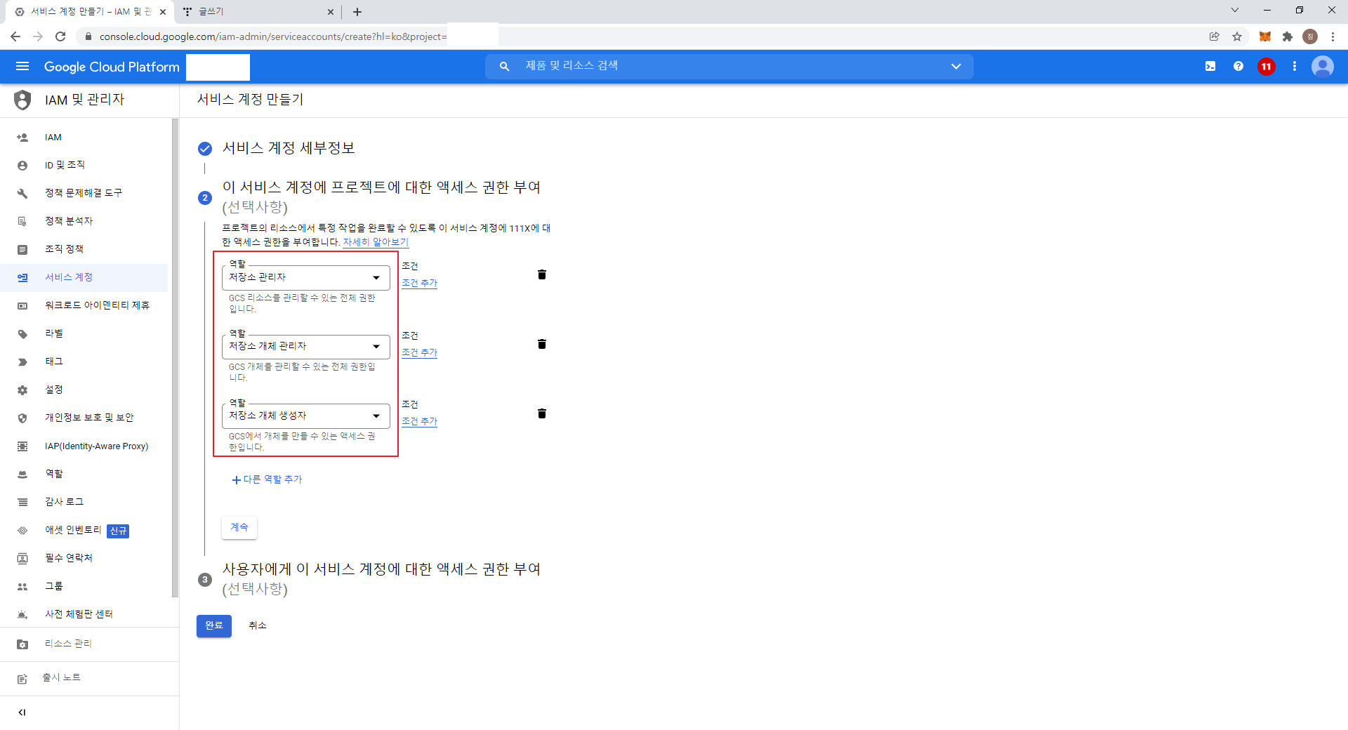Add another role with 다른 역할 추가
Viewport: 1348px width, 730px height.
click(x=267, y=480)
